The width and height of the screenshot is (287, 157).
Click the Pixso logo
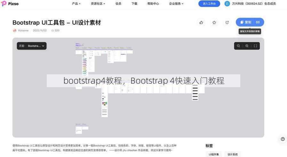10,4
